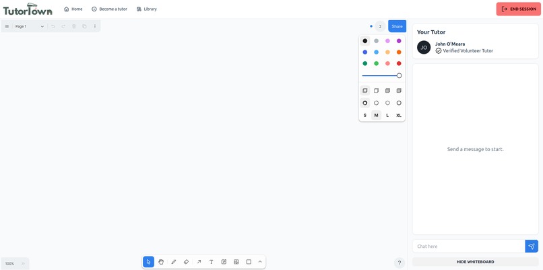Set stroke size to XL

pyautogui.click(x=399, y=116)
